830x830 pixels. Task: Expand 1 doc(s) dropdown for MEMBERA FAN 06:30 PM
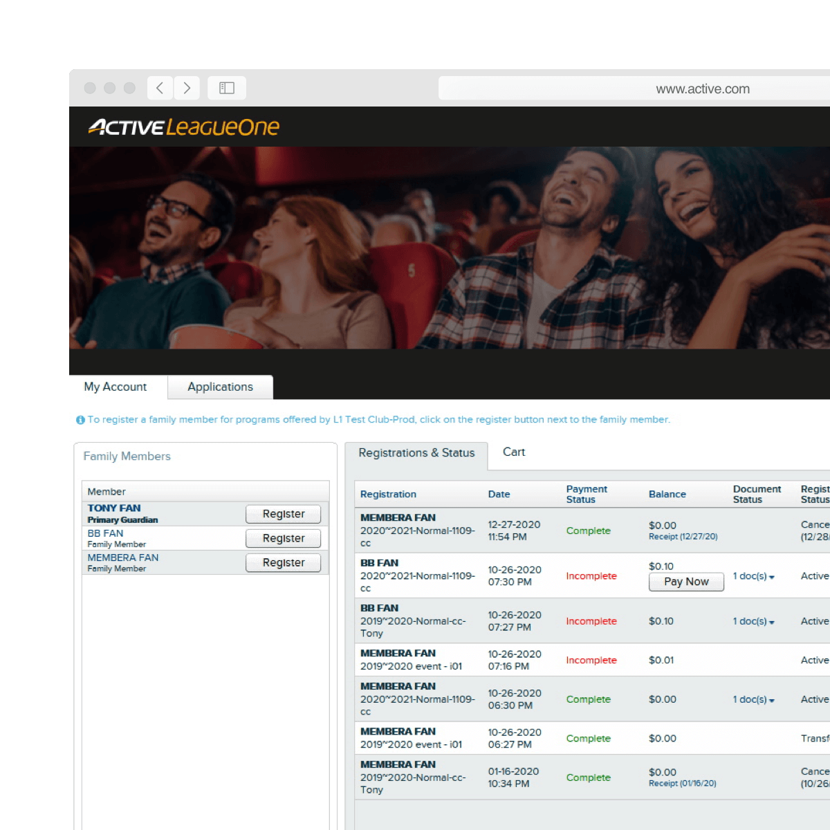[x=753, y=699]
